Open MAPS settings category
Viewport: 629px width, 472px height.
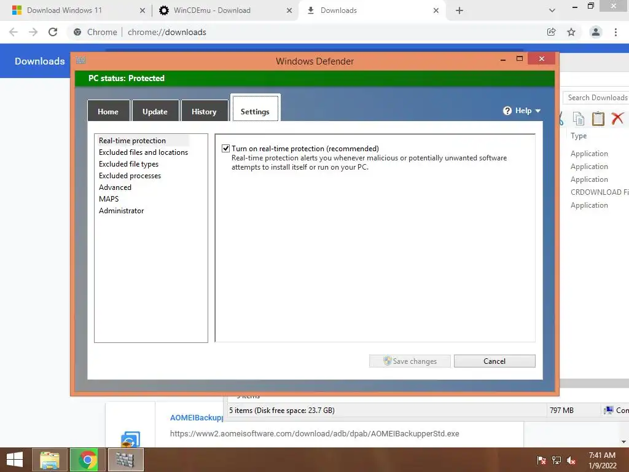tap(109, 199)
